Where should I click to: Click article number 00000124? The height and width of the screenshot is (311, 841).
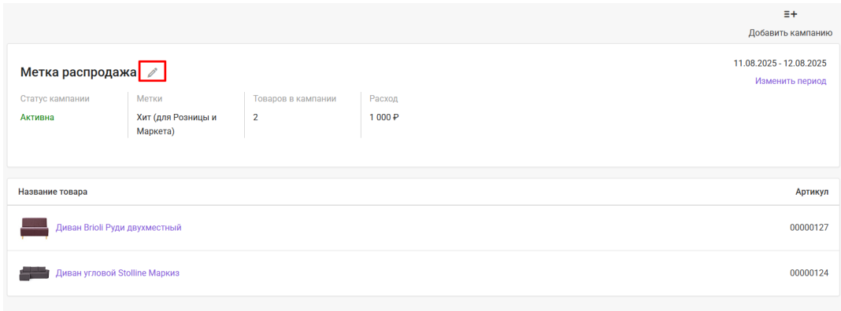click(x=809, y=273)
